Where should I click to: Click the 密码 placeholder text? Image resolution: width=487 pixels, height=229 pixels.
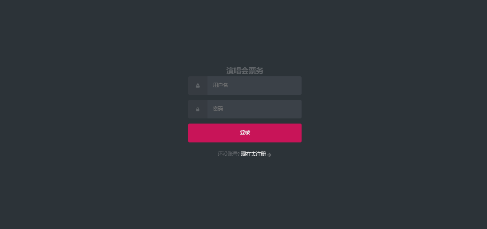pos(218,109)
